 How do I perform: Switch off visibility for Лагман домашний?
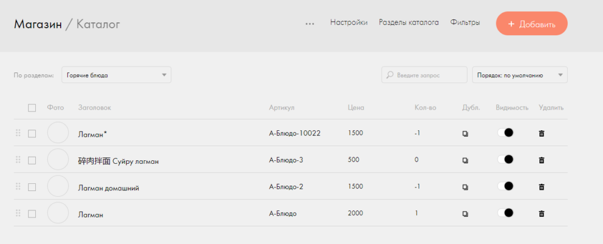pyautogui.click(x=506, y=186)
